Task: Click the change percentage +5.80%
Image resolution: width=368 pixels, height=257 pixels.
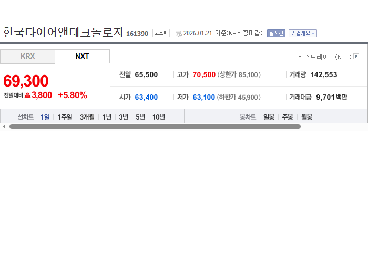Action: pos(73,95)
